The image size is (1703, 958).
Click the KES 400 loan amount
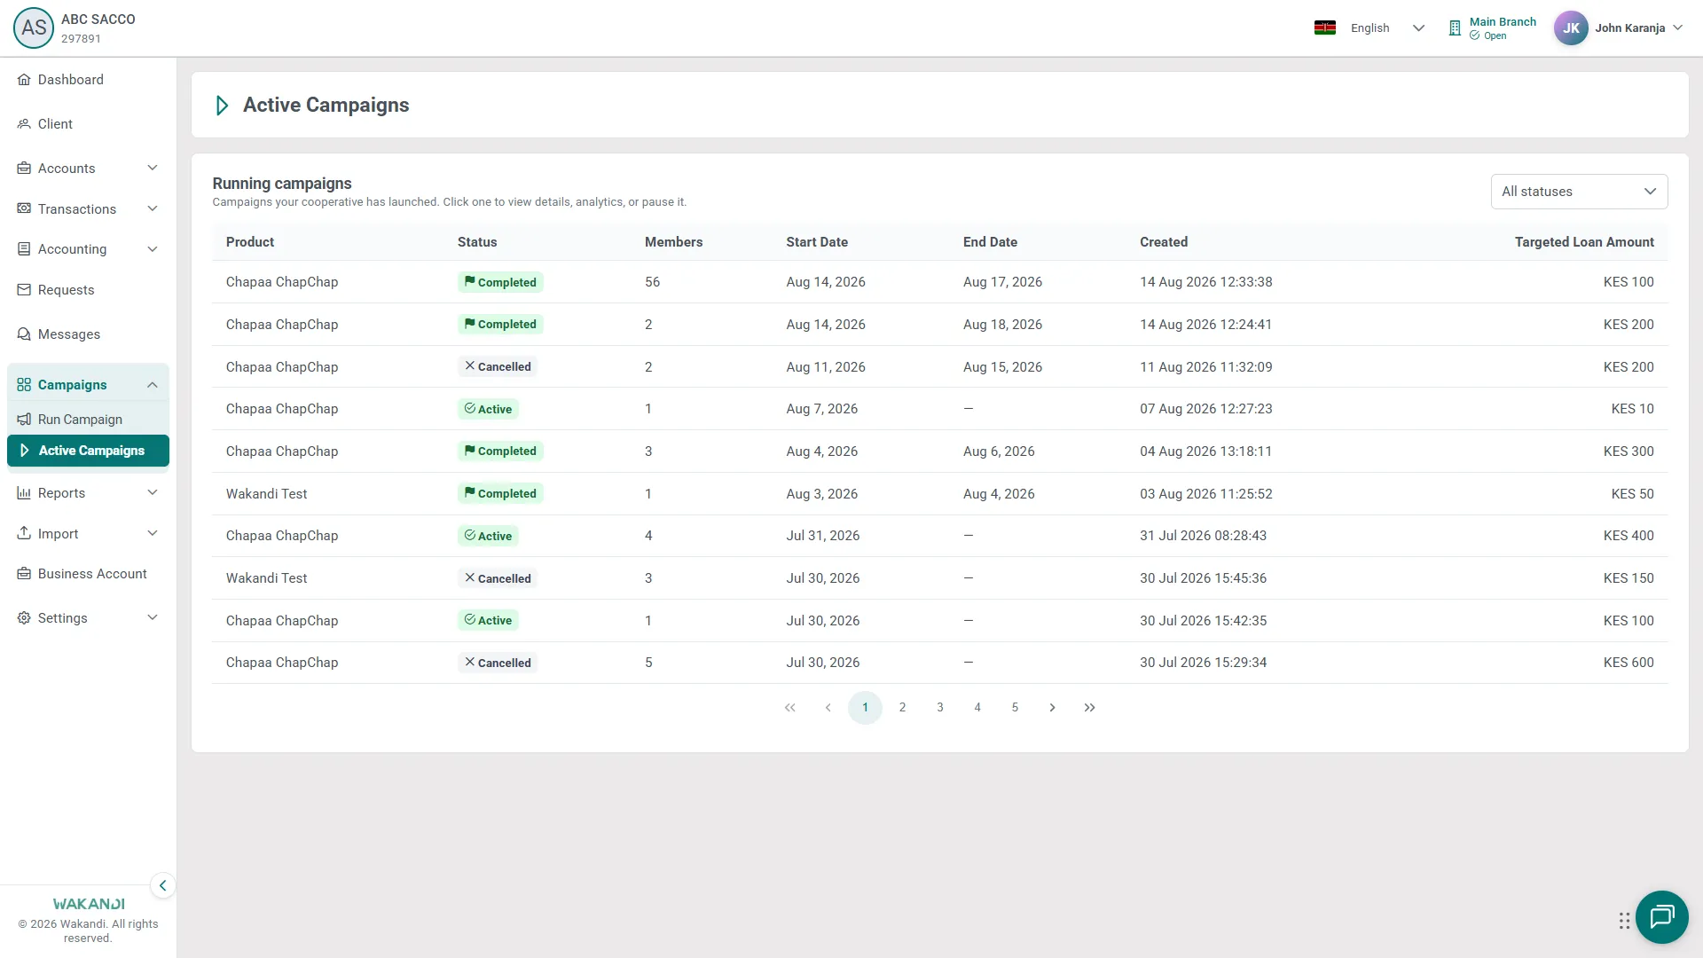tap(1628, 536)
